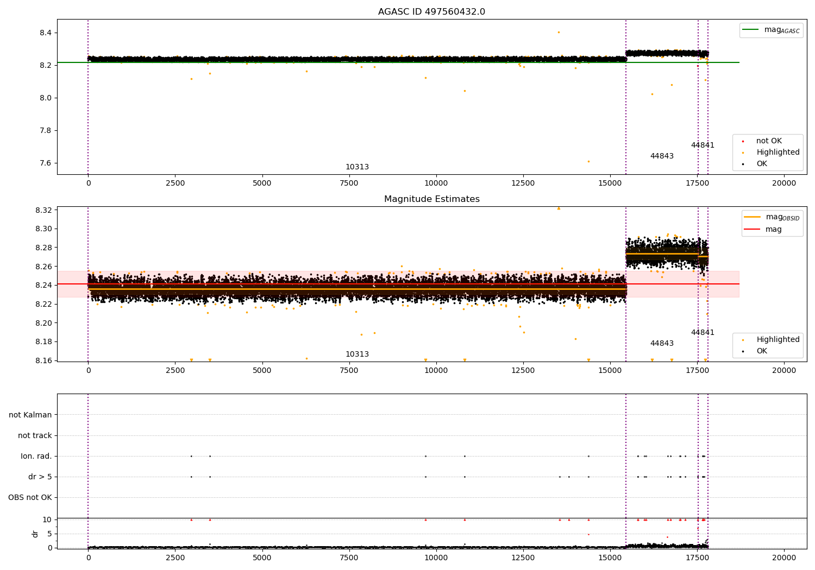
Task: Click the 'Magnitude Estimates' title
Action: 431,199
